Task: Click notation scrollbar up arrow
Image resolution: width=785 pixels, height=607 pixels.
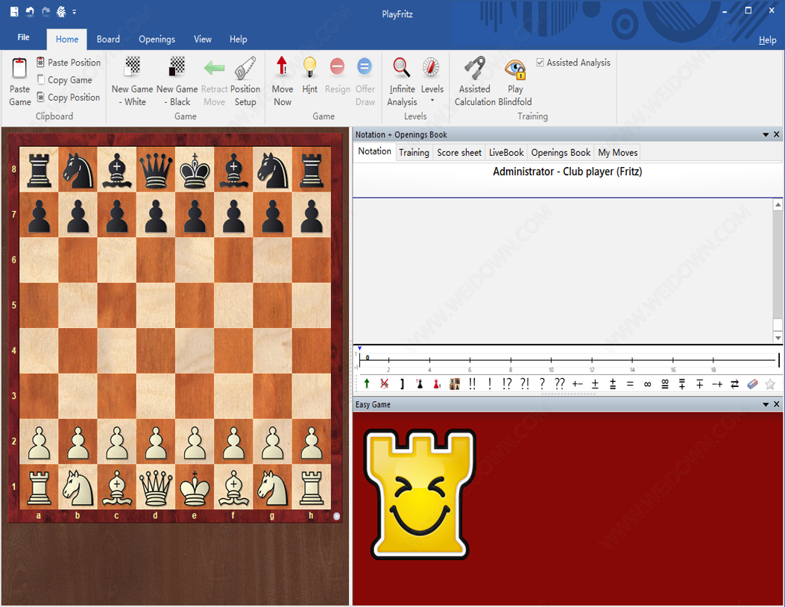Action: coord(778,205)
